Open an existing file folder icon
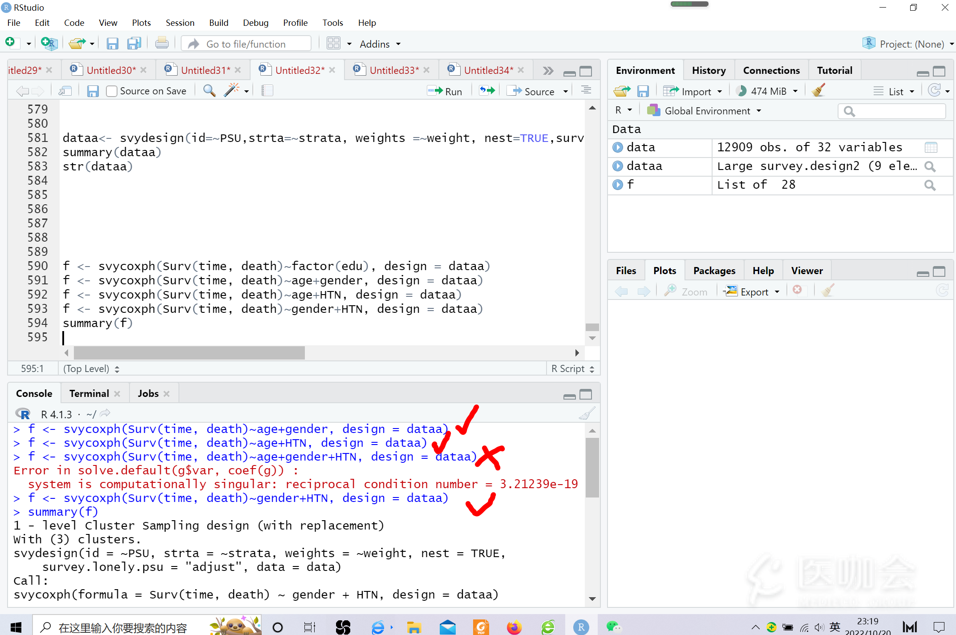The width and height of the screenshot is (956, 635). tap(77, 43)
